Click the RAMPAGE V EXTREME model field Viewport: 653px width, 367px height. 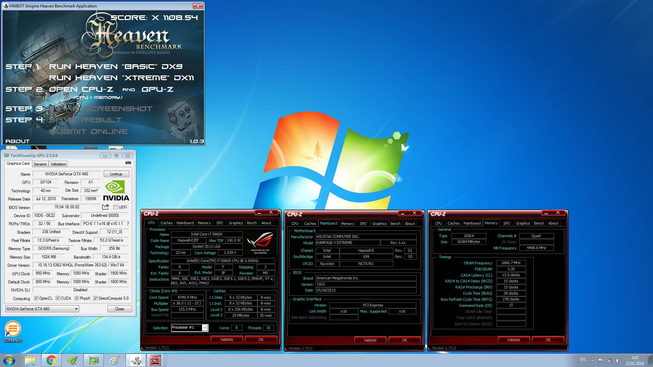coord(348,243)
